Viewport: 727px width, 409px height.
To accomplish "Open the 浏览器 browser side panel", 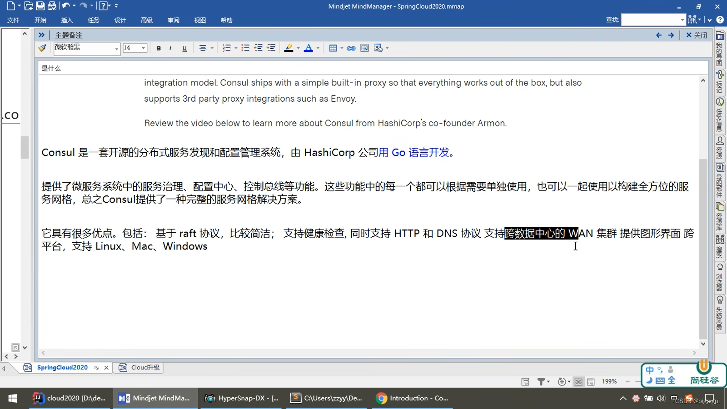I will tap(720, 277).
